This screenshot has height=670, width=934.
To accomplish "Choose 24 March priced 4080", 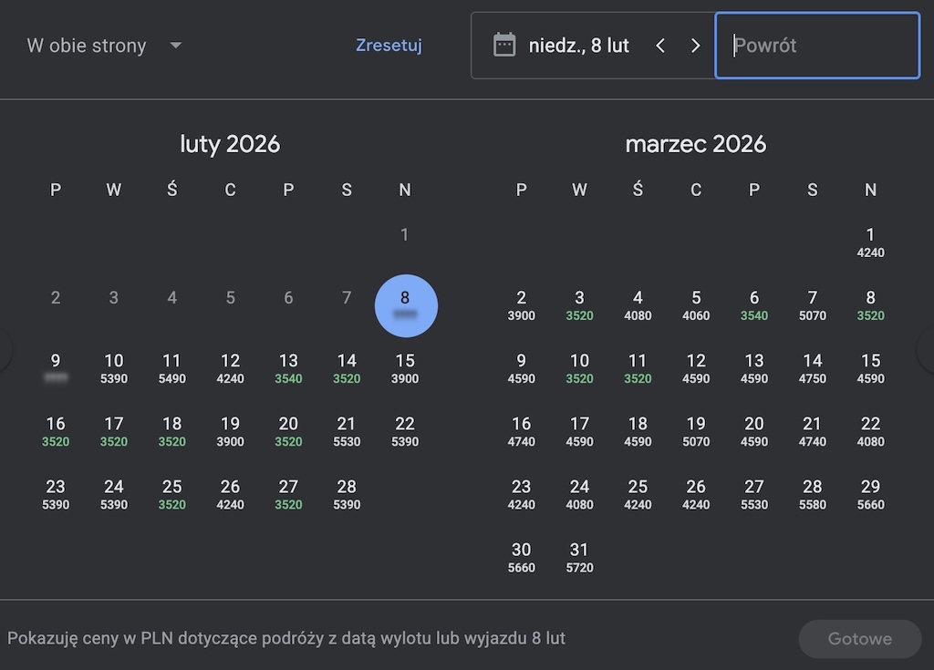I will (579, 495).
